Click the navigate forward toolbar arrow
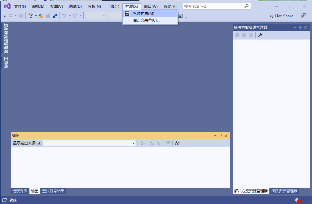Viewport: 312px width, 204px height. pyautogui.click(x=21, y=15)
